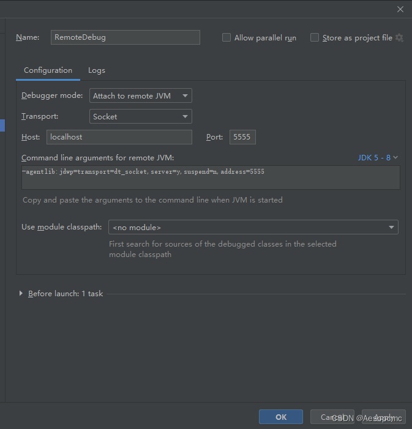Enable Allow parallel run checkbox
The image size is (412, 429).
(227, 38)
